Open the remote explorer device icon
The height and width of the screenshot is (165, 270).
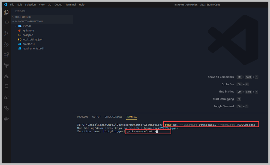pyautogui.click(x=6, y=87)
